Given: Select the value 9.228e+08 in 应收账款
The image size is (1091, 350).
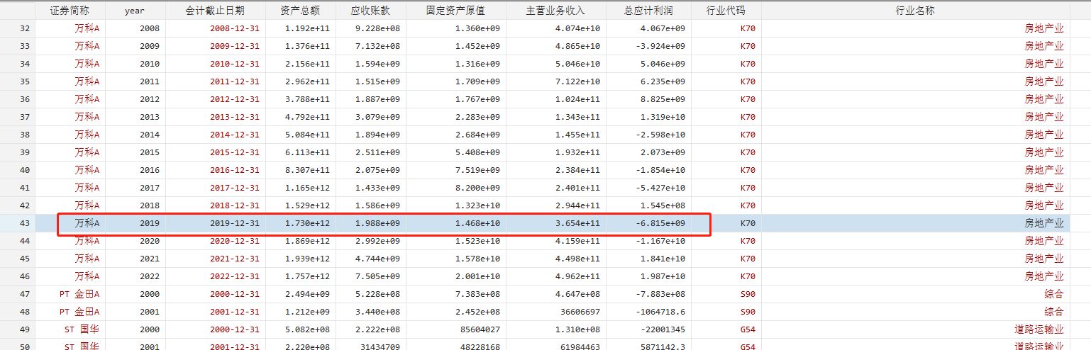Looking at the screenshot, I should click(x=377, y=28).
